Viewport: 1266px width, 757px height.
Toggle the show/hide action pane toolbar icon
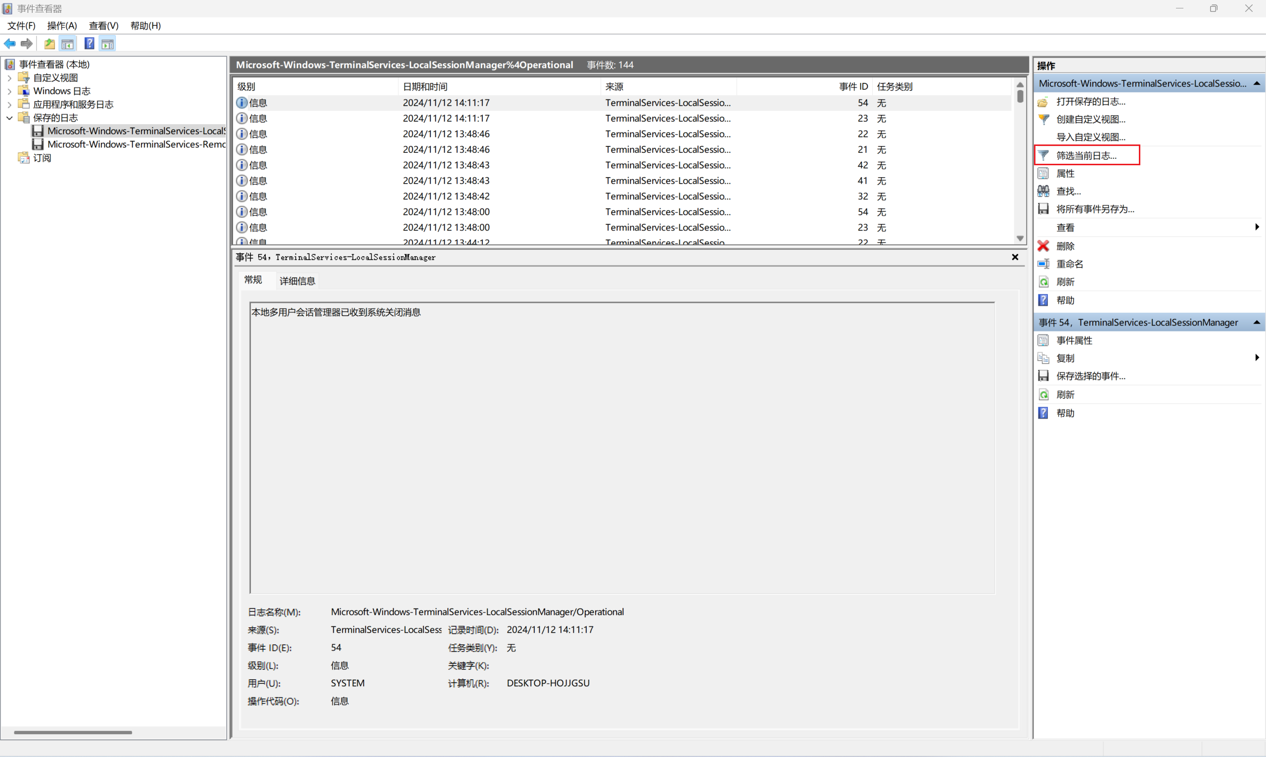(x=108, y=44)
